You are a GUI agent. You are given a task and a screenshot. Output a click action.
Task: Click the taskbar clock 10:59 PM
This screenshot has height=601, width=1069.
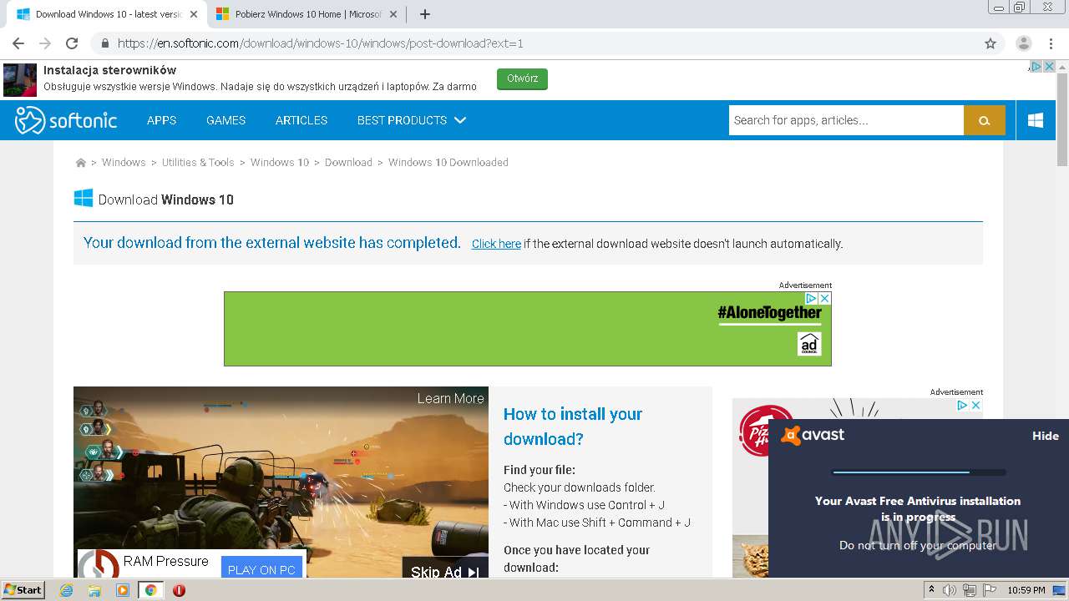pos(1026,590)
